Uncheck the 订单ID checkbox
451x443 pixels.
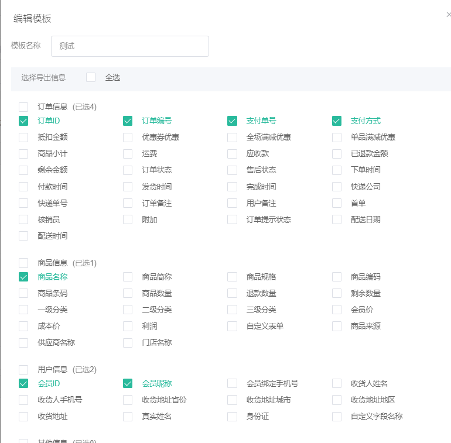23,121
